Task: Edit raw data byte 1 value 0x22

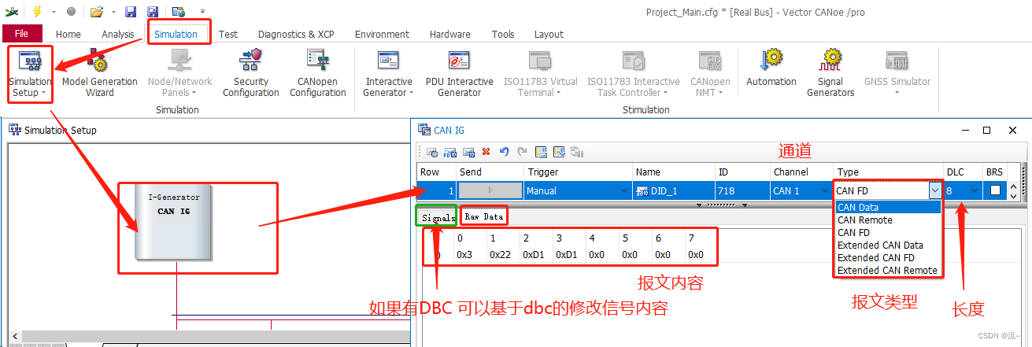Action: pyautogui.click(x=501, y=254)
